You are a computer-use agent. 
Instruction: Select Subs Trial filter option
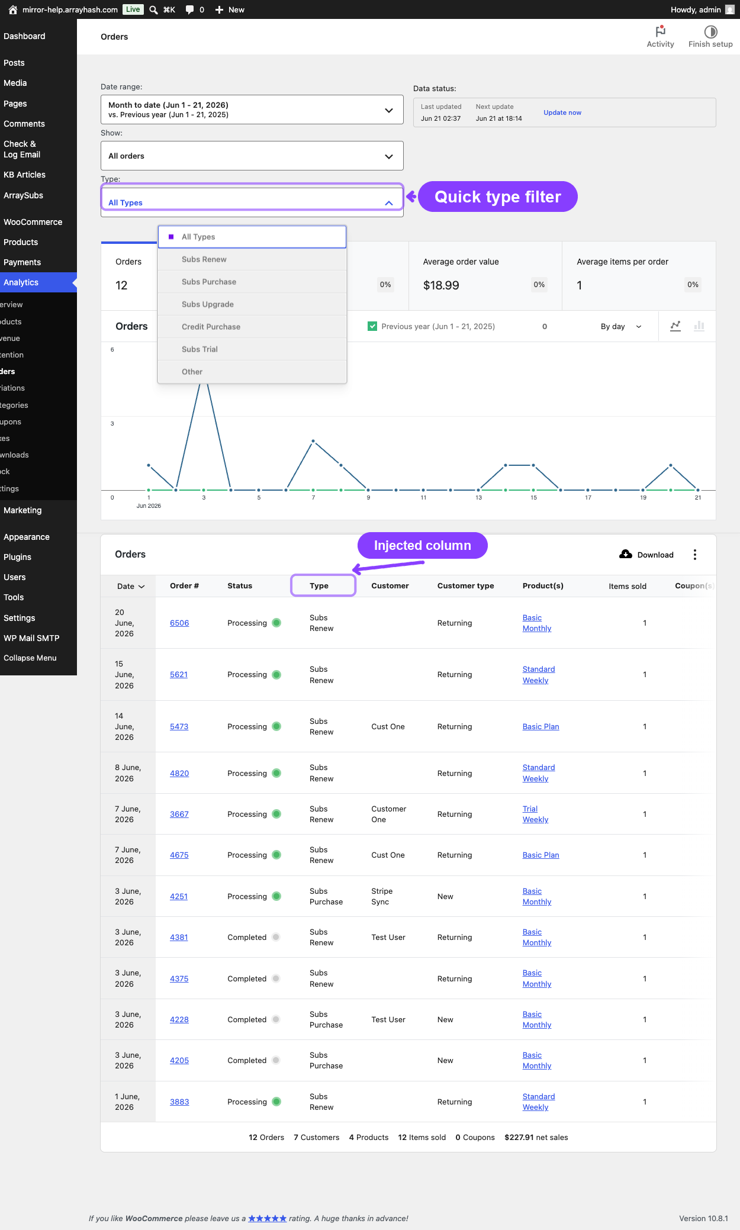[x=252, y=349]
